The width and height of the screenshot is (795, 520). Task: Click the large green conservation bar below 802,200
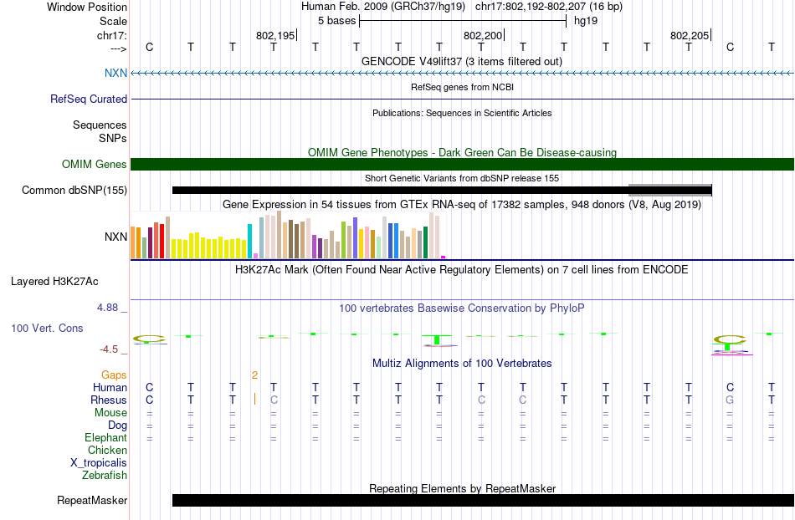pos(437,339)
